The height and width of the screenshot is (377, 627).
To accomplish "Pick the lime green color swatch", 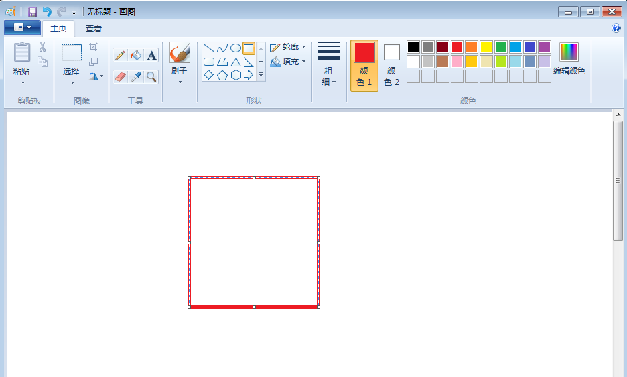I will tap(501, 62).
